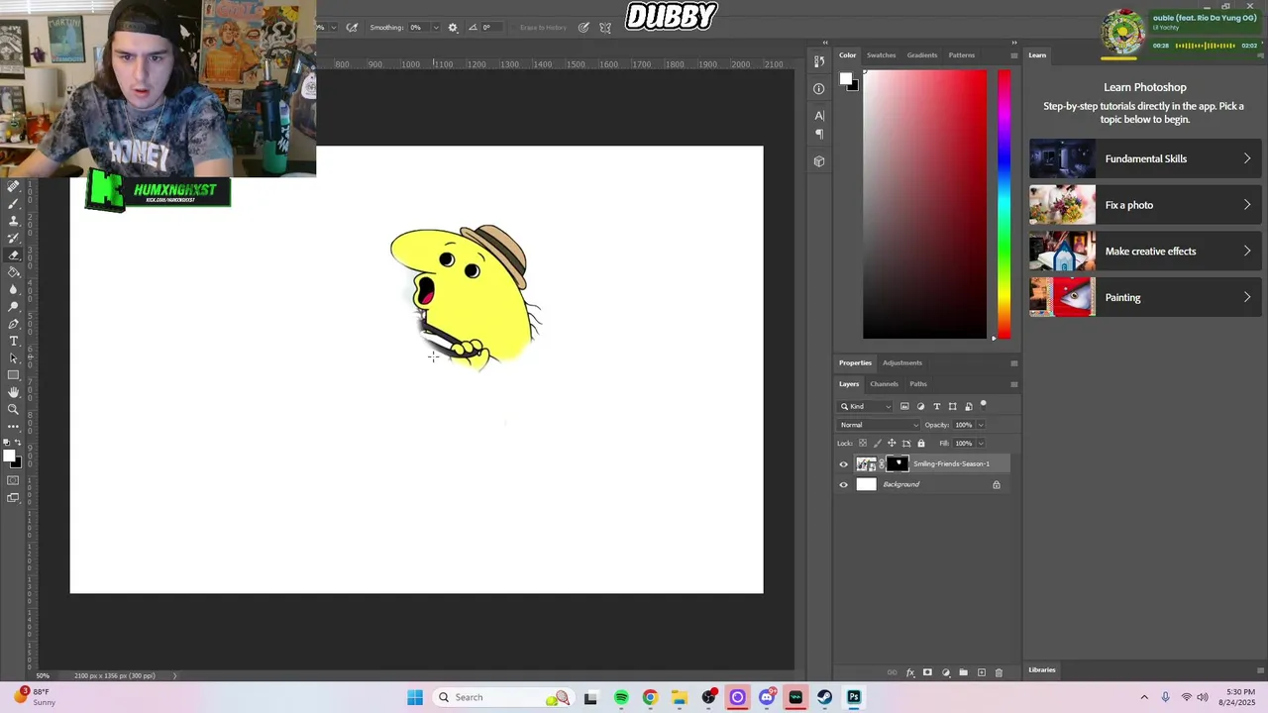Switch to the Channels tab

(x=884, y=384)
